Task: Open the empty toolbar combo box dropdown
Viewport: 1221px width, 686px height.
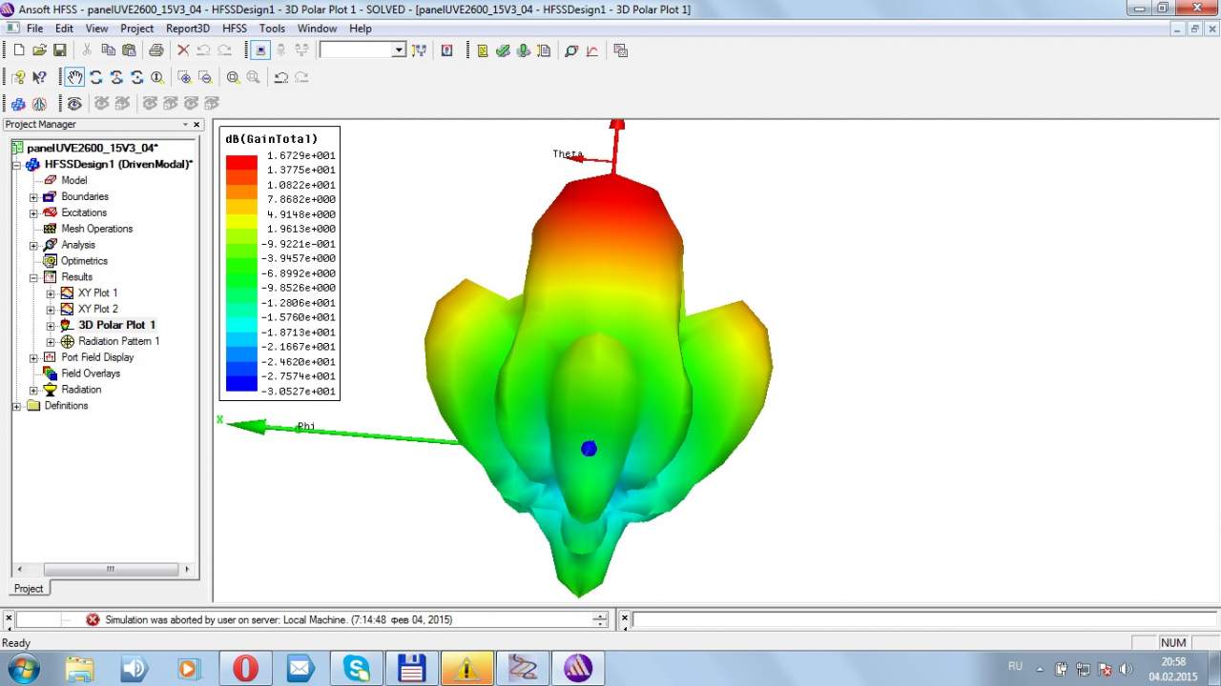Action: click(x=399, y=50)
